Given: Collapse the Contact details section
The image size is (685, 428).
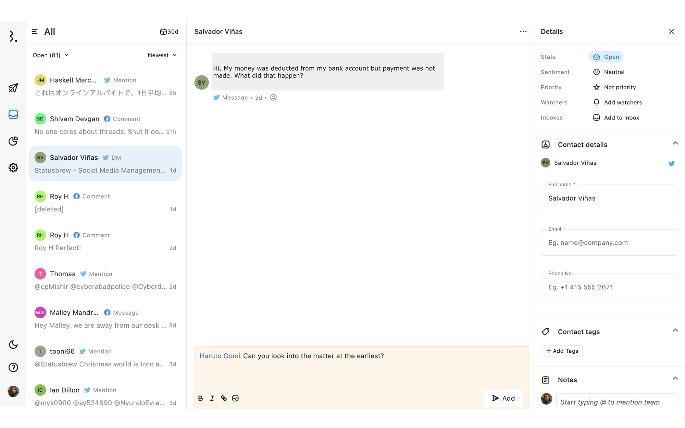Looking at the screenshot, I should click(675, 143).
